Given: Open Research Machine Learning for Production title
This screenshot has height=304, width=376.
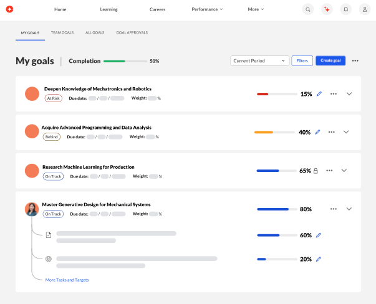Looking at the screenshot, I should coord(89,167).
